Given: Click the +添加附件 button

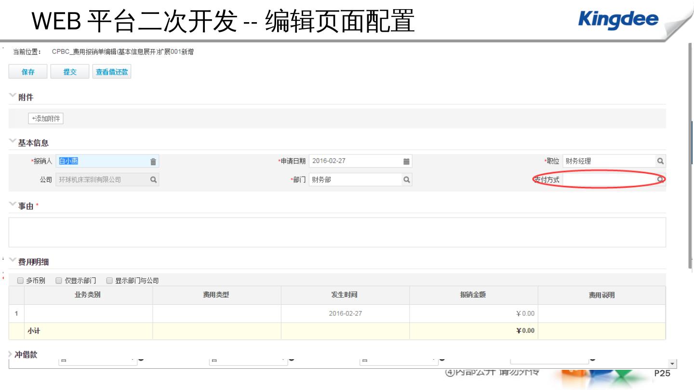Looking at the screenshot, I should [x=46, y=118].
